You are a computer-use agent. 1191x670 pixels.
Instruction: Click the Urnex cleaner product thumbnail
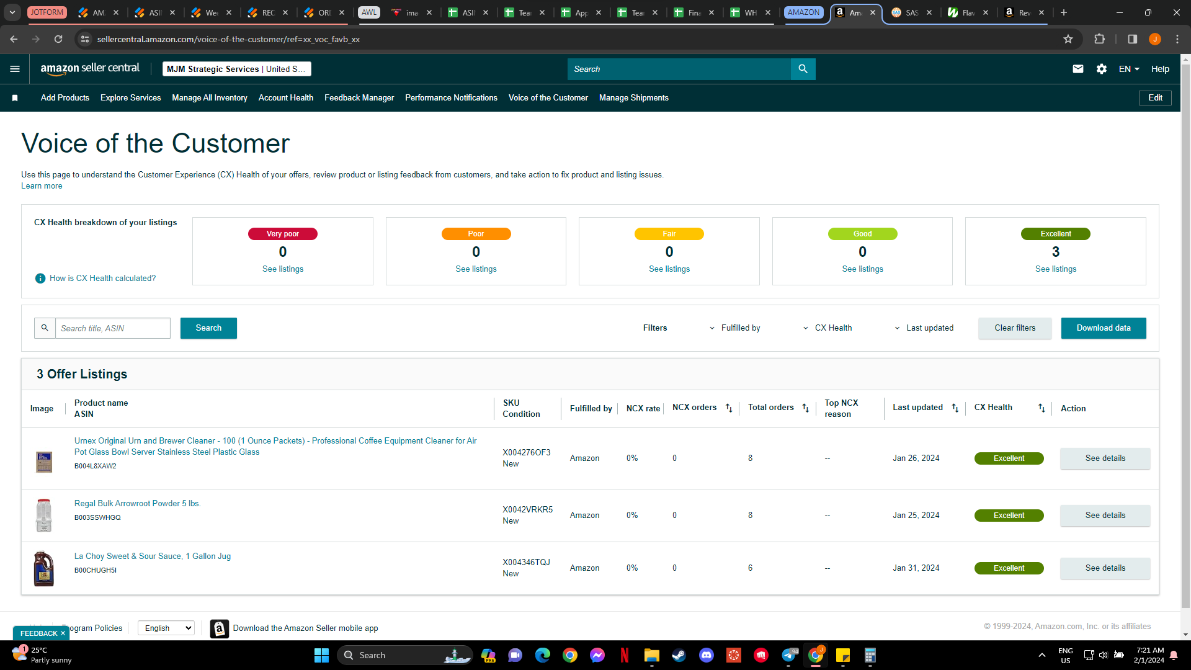click(44, 462)
